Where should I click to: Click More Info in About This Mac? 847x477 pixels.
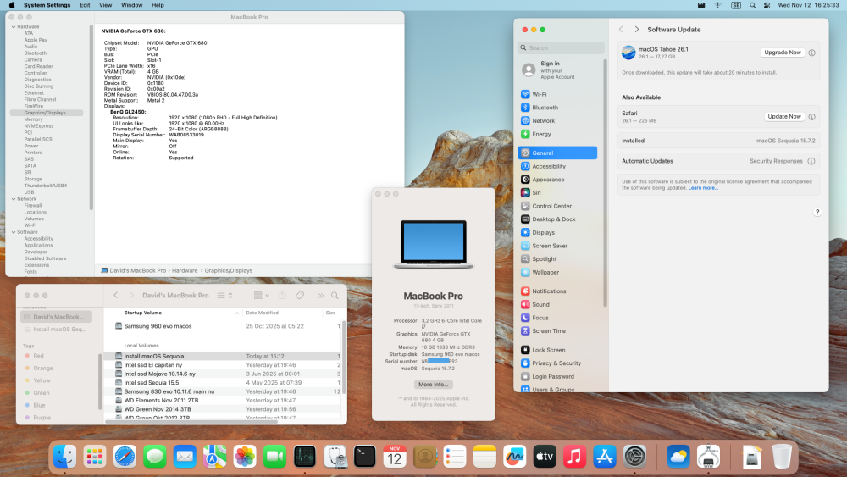coord(433,385)
